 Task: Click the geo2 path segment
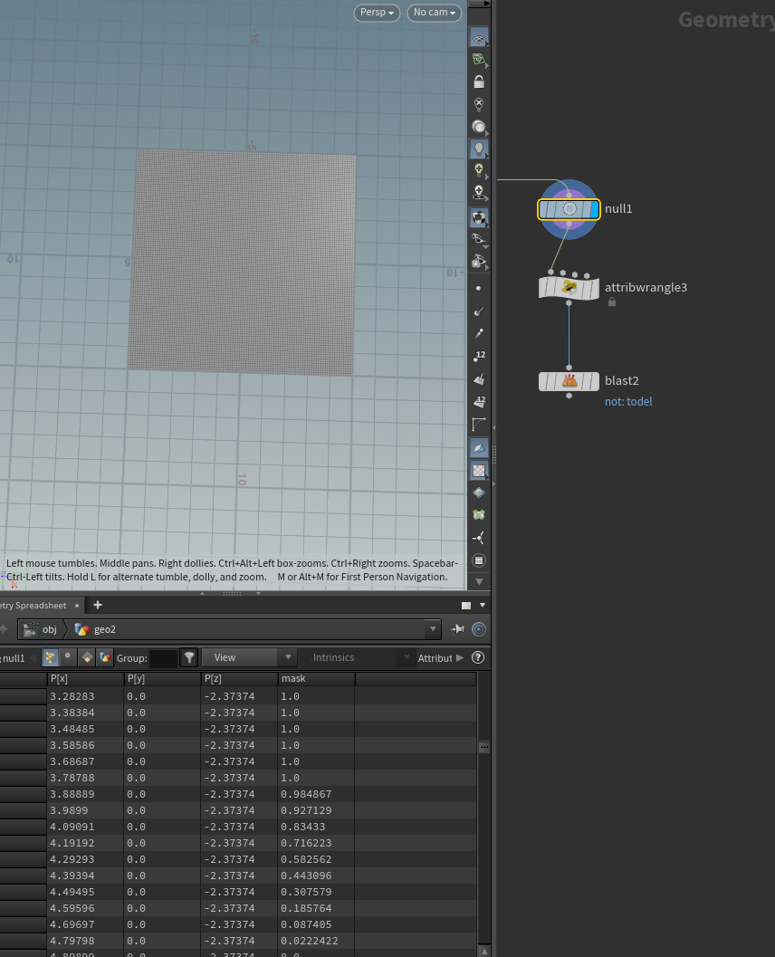[96, 629]
